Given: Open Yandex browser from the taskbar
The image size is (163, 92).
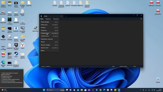Looking at the screenshot, I should point(108,90).
